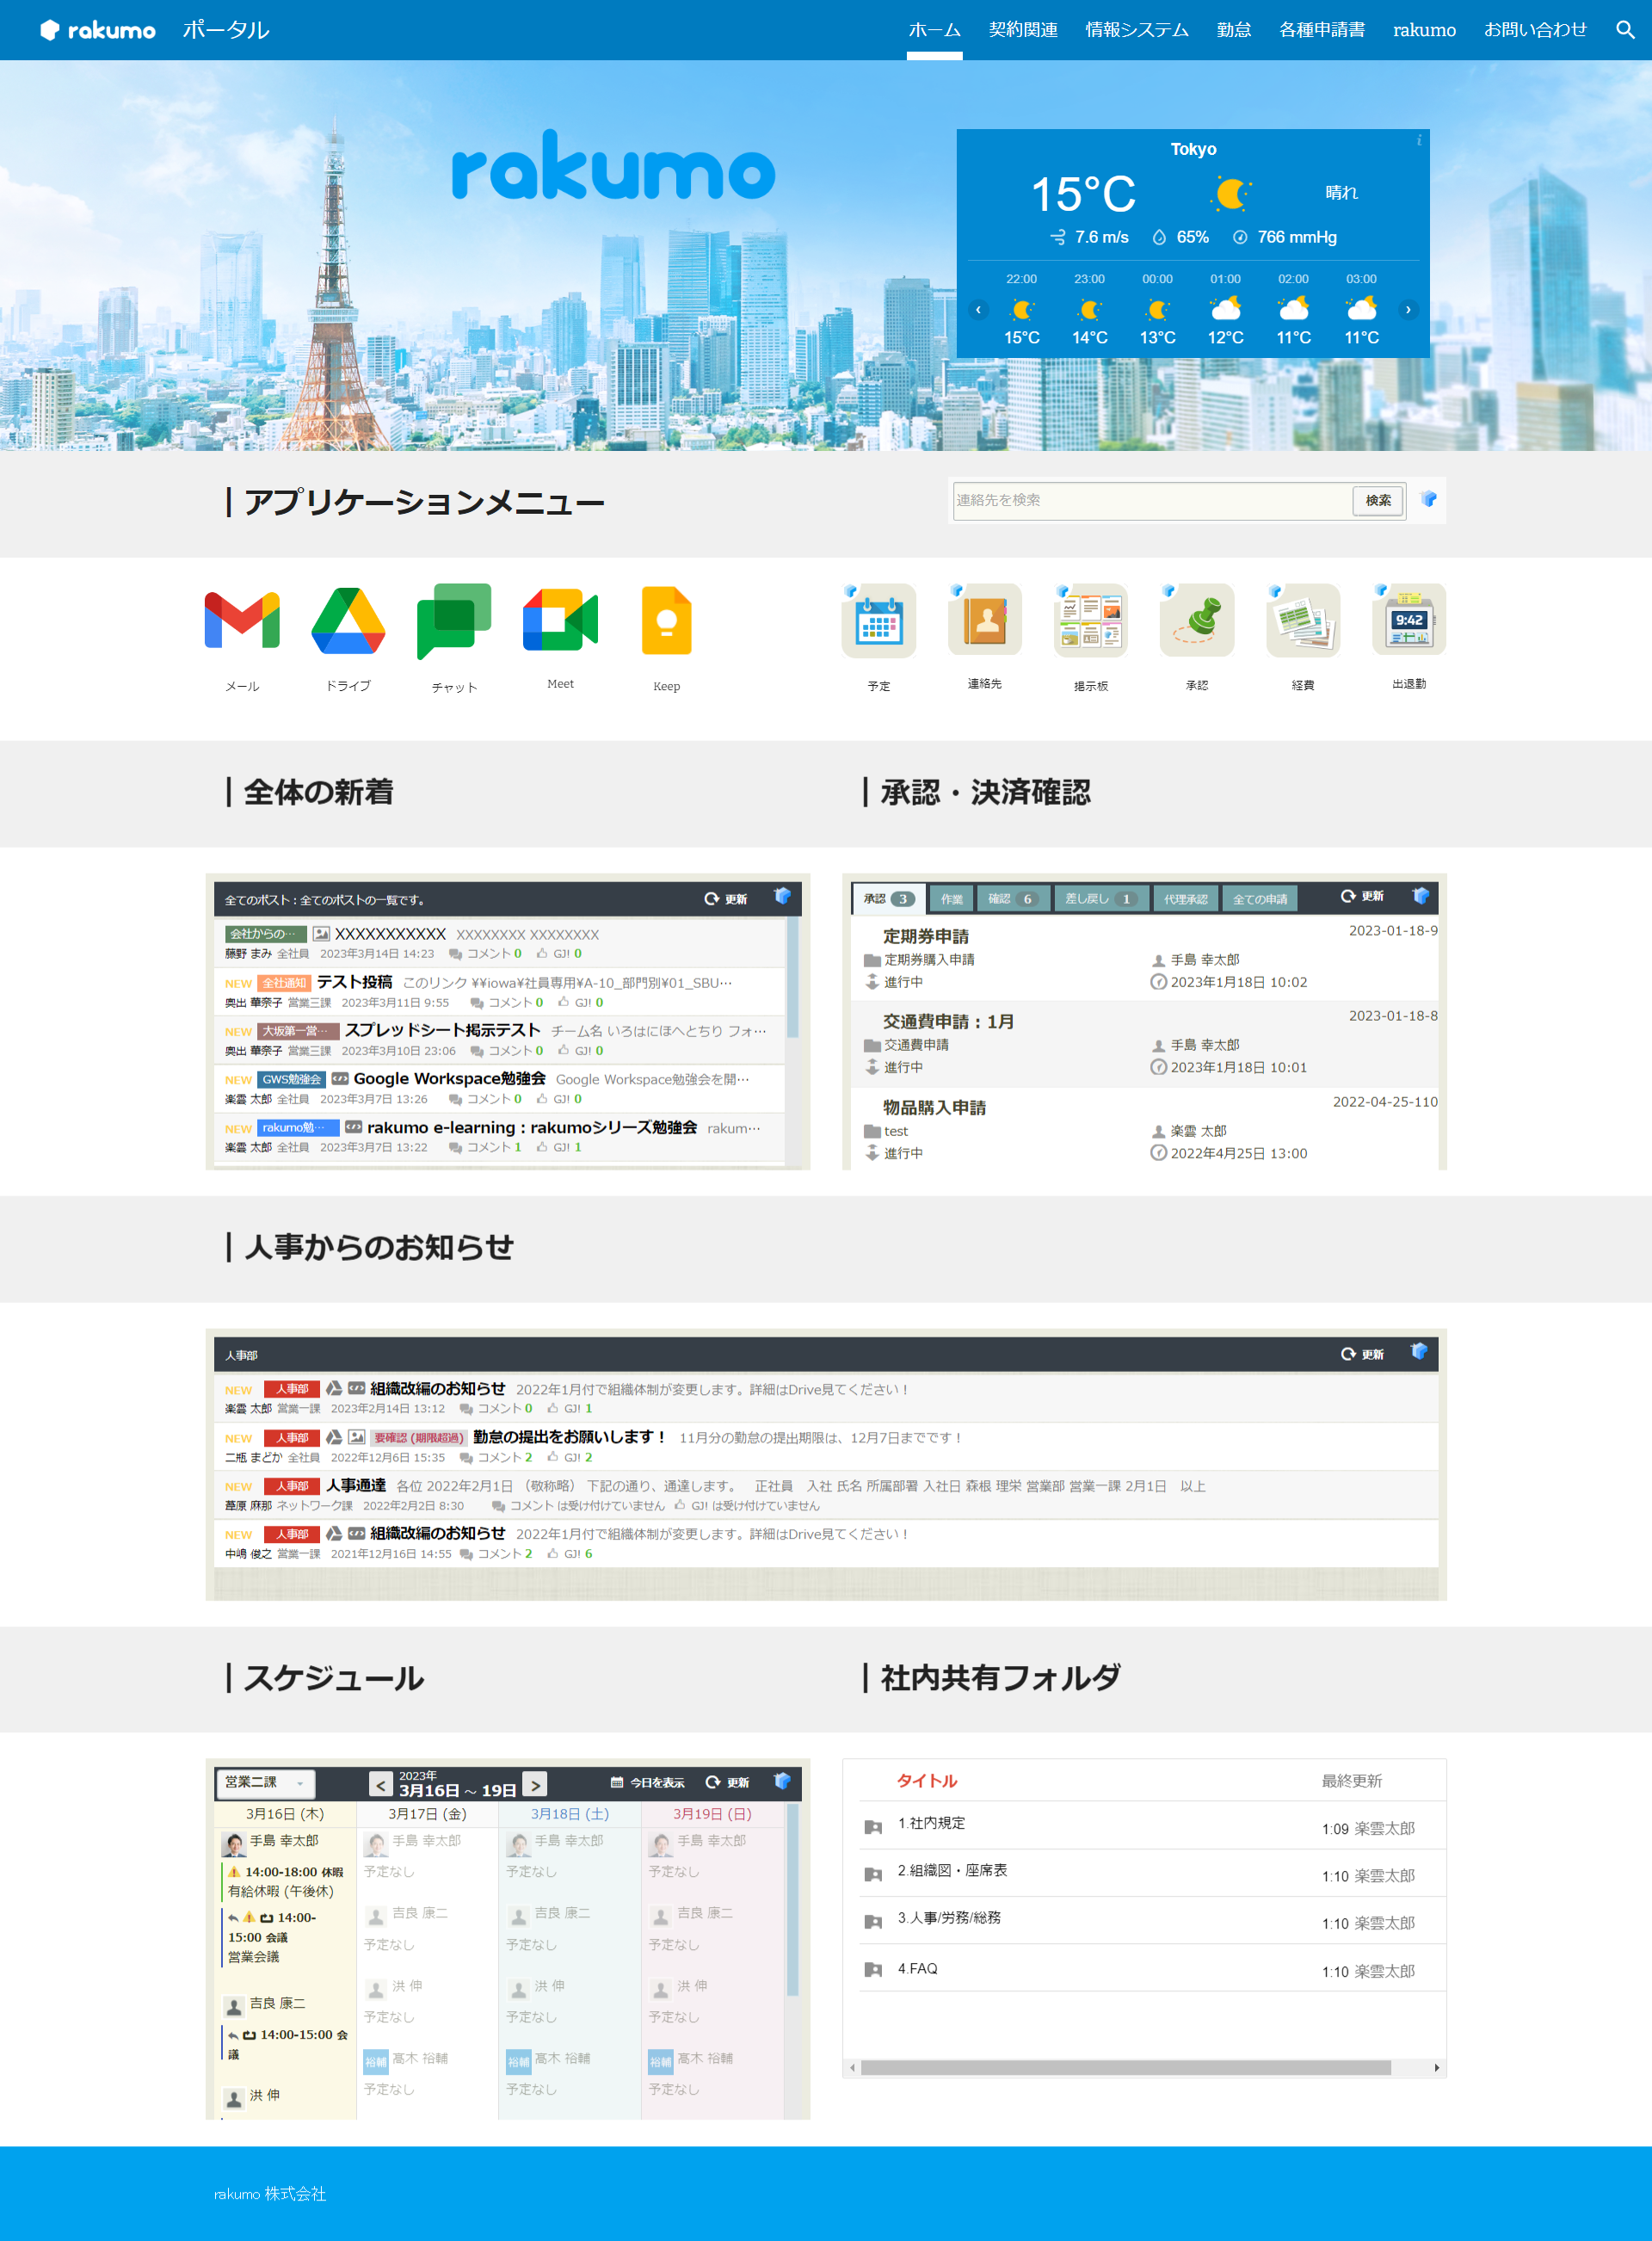Open the 情報システム menu
This screenshot has height=2241, width=1652.
pyautogui.click(x=1137, y=30)
